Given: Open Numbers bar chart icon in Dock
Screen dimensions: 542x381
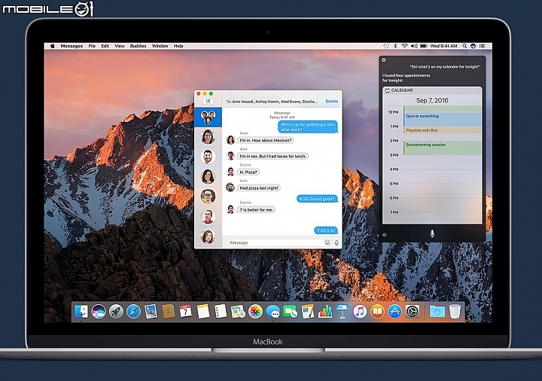Looking at the screenshot, I should (325, 312).
